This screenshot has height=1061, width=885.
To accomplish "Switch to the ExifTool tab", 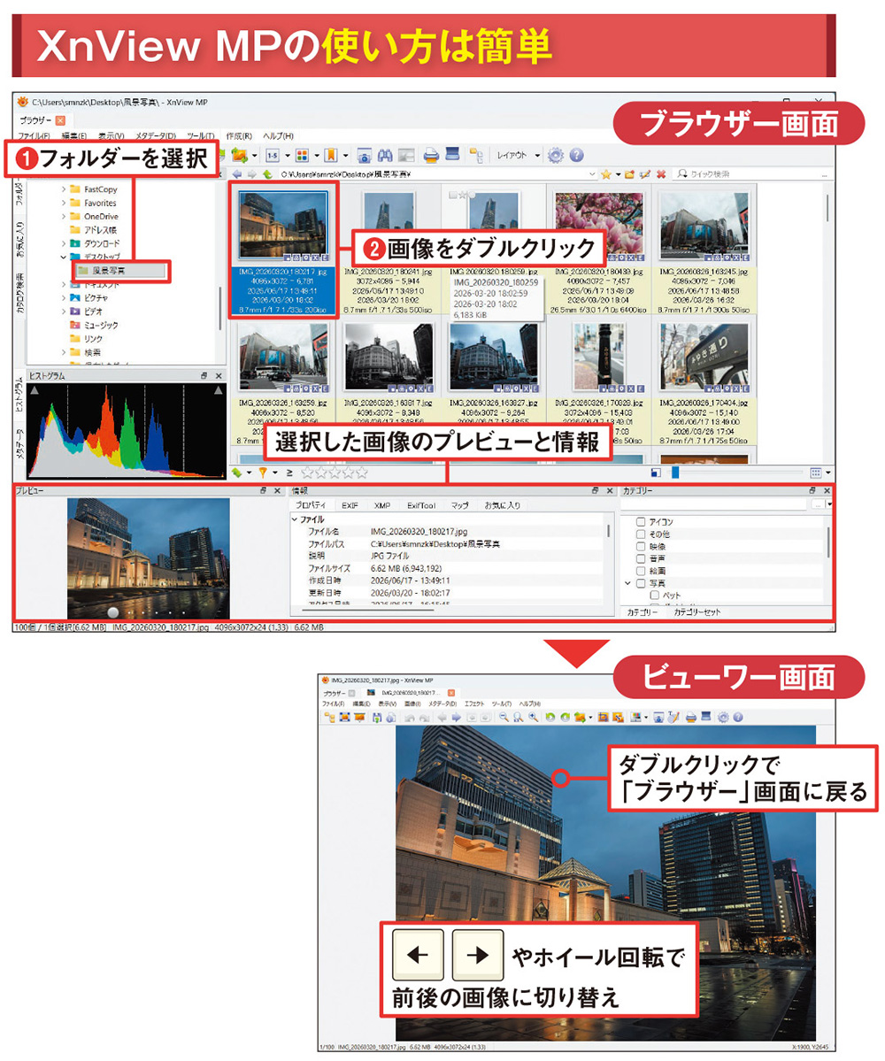I will point(421,505).
